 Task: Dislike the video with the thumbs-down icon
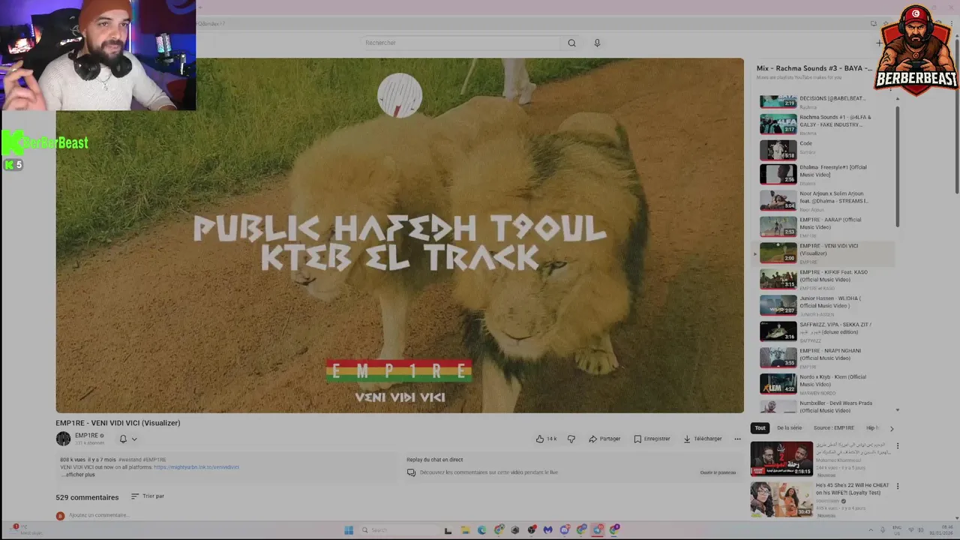[x=571, y=439]
